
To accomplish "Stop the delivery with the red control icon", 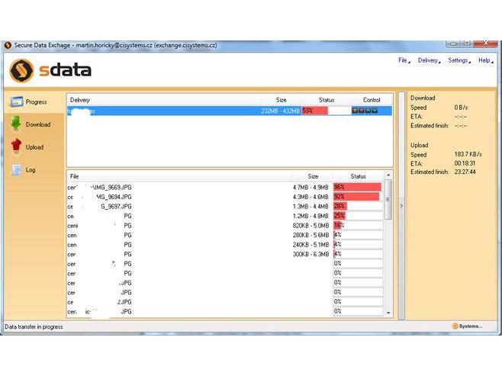I will click(362, 111).
